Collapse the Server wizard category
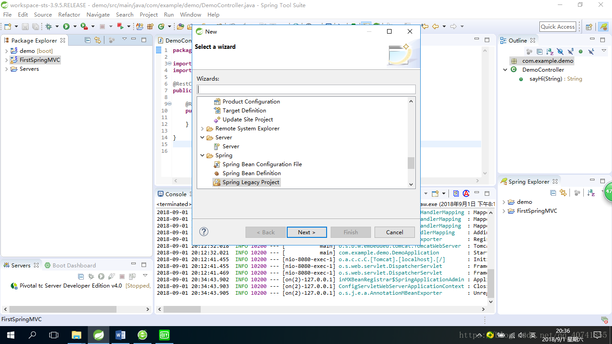This screenshot has width=612, height=344. (203, 138)
